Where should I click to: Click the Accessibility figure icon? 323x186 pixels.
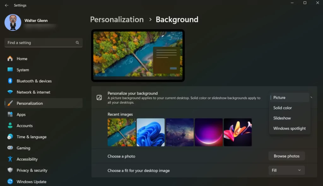(10, 159)
